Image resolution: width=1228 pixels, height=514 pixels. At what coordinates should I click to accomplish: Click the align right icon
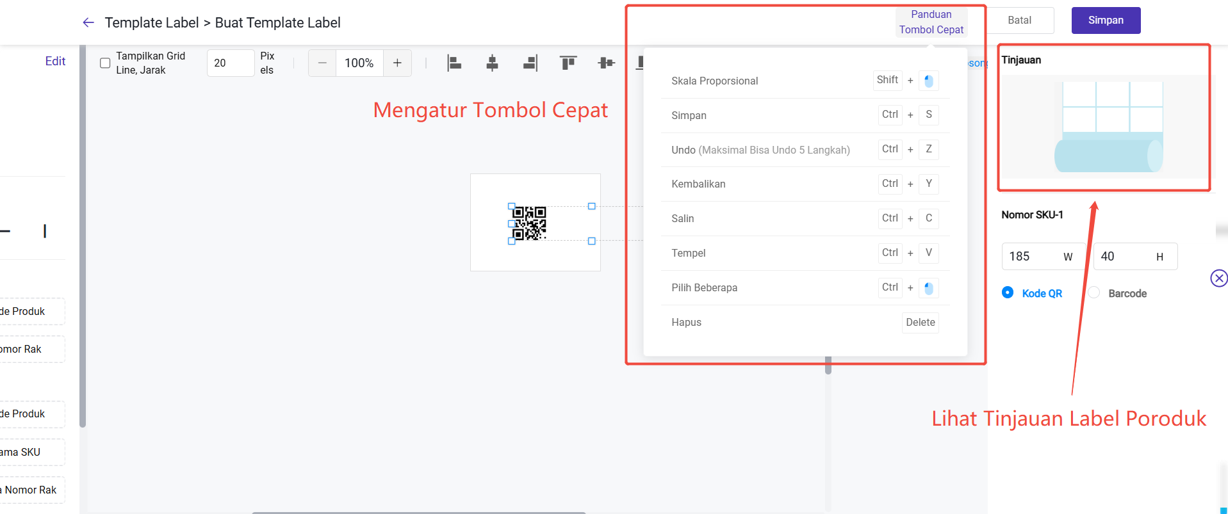tap(530, 63)
